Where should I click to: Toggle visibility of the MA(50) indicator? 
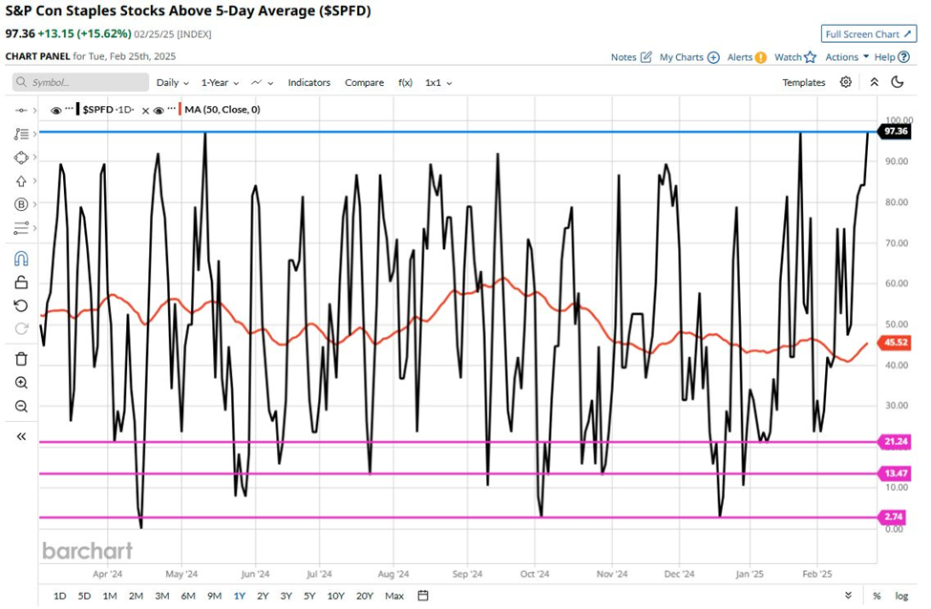tap(159, 110)
